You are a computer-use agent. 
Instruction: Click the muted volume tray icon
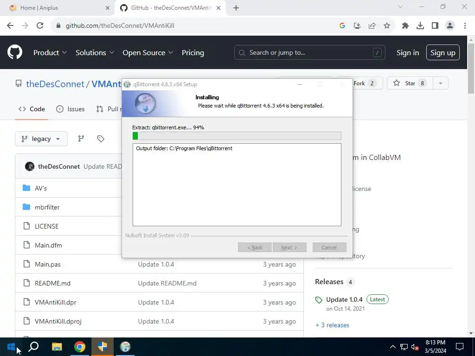(415, 347)
